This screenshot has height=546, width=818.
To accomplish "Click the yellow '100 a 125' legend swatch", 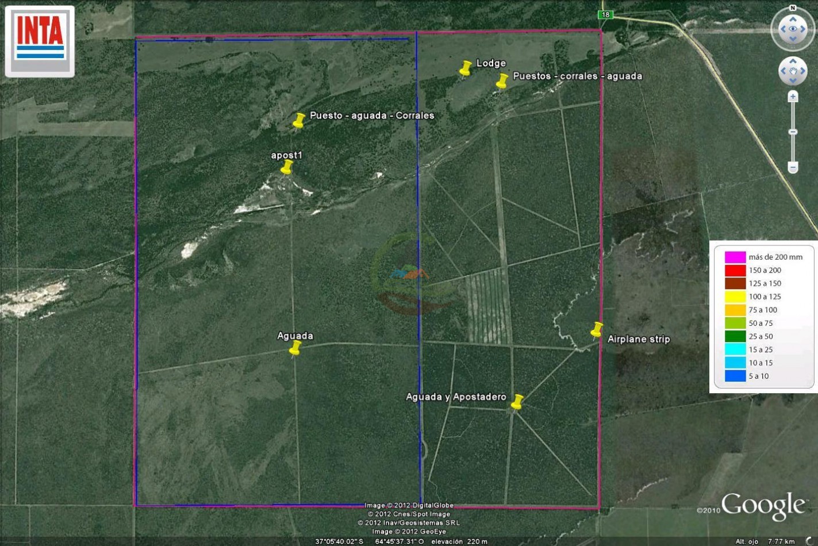I will [735, 297].
